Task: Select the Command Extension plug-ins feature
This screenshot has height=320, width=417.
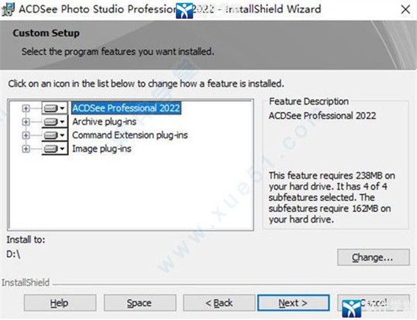Action: pyautogui.click(x=130, y=135)
